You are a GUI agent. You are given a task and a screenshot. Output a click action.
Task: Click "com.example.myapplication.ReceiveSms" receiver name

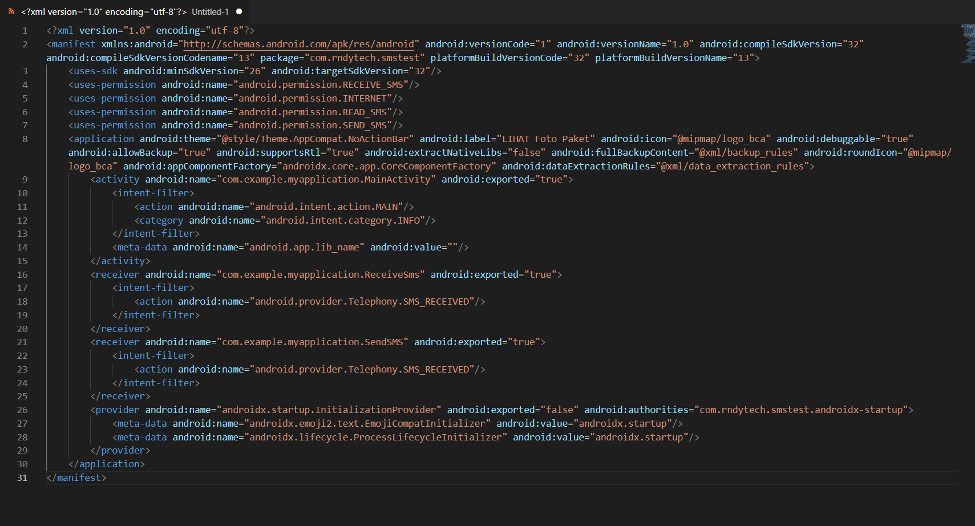[321, 274]
